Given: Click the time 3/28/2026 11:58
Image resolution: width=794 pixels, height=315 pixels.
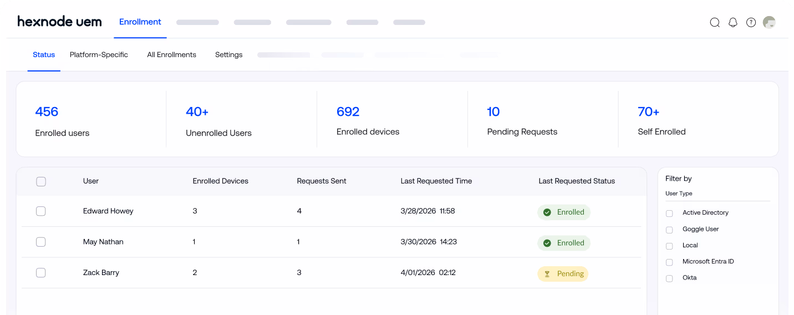Looking at the screenshot, I should (x=427, y=211).
